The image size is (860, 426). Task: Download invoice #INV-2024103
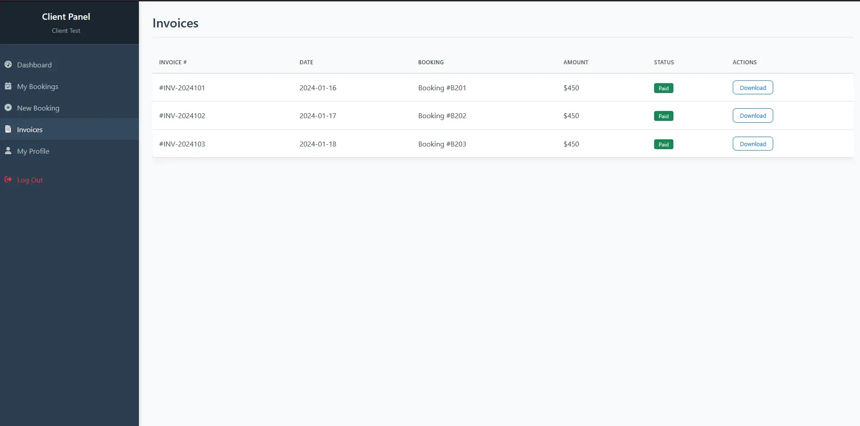click(753, 144)
